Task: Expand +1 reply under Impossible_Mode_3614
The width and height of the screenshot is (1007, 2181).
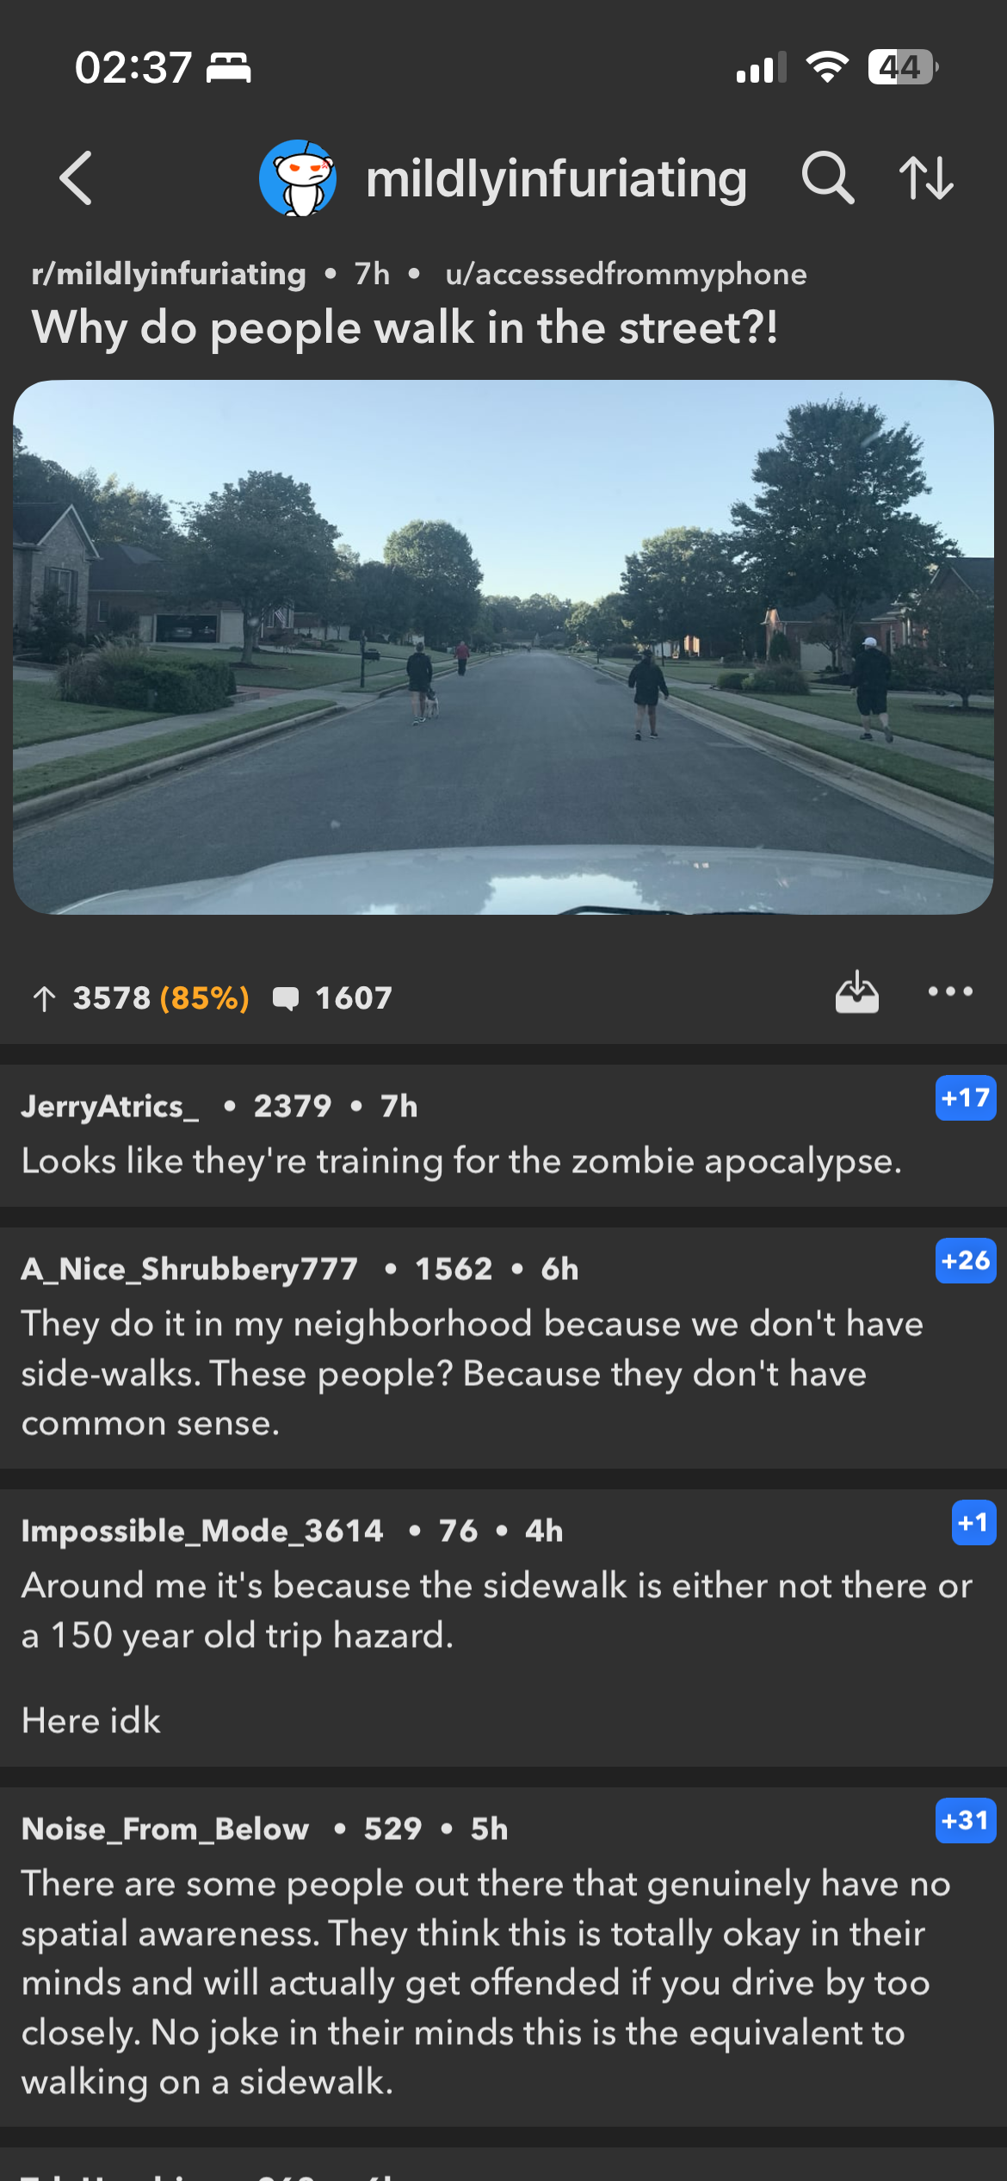Action: 973,1523
